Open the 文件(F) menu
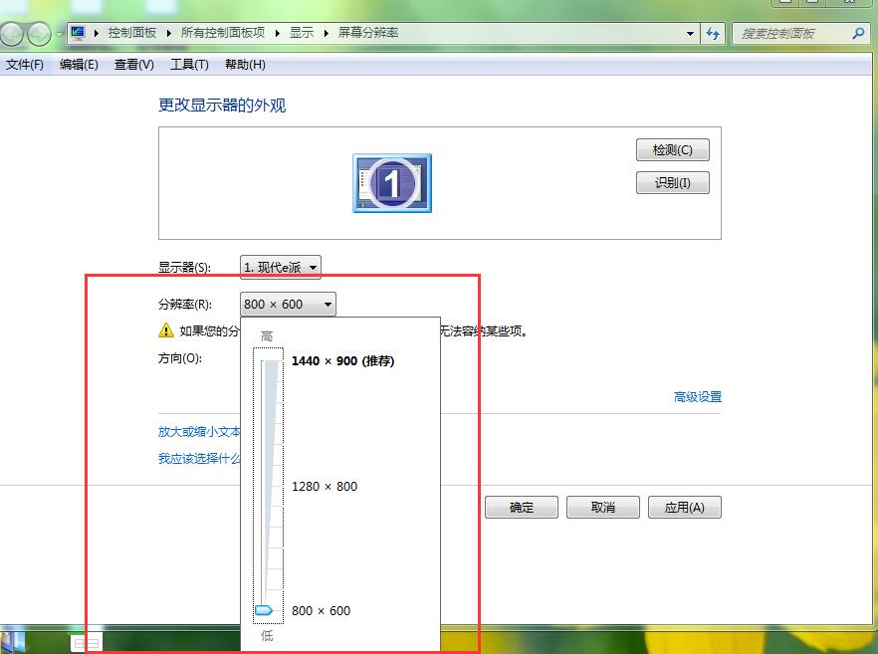This screenshot has height=654, width=878. coord(25,65)
